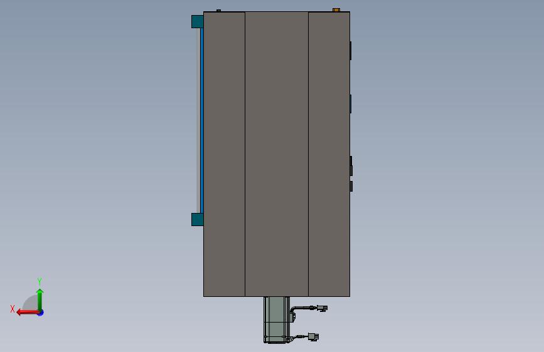Click the blue Z axis dot of the triad

[x=41, y=313]
